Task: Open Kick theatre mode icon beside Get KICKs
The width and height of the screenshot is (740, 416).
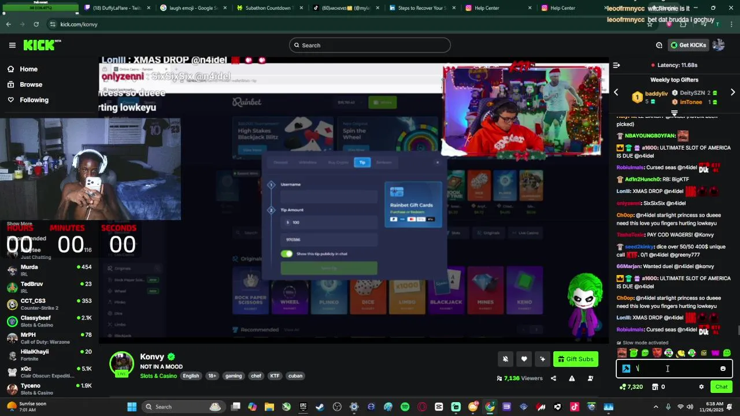Action: click(x=659, y=45)
